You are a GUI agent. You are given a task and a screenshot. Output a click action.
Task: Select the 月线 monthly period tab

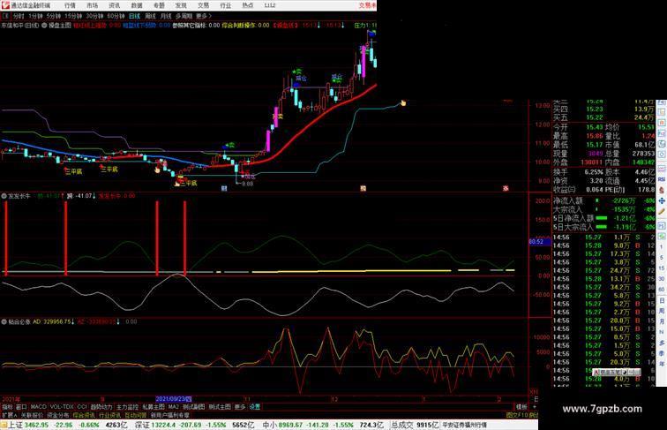point(166,16)
